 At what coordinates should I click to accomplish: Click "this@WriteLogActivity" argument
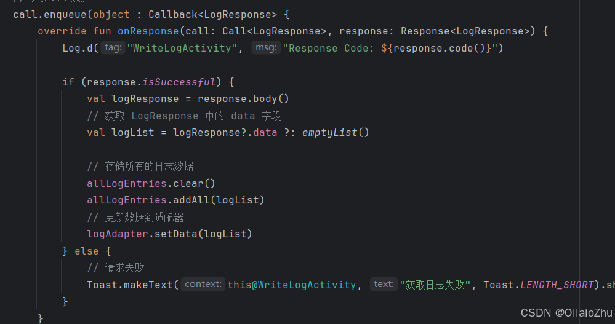(x=291, y=285)
